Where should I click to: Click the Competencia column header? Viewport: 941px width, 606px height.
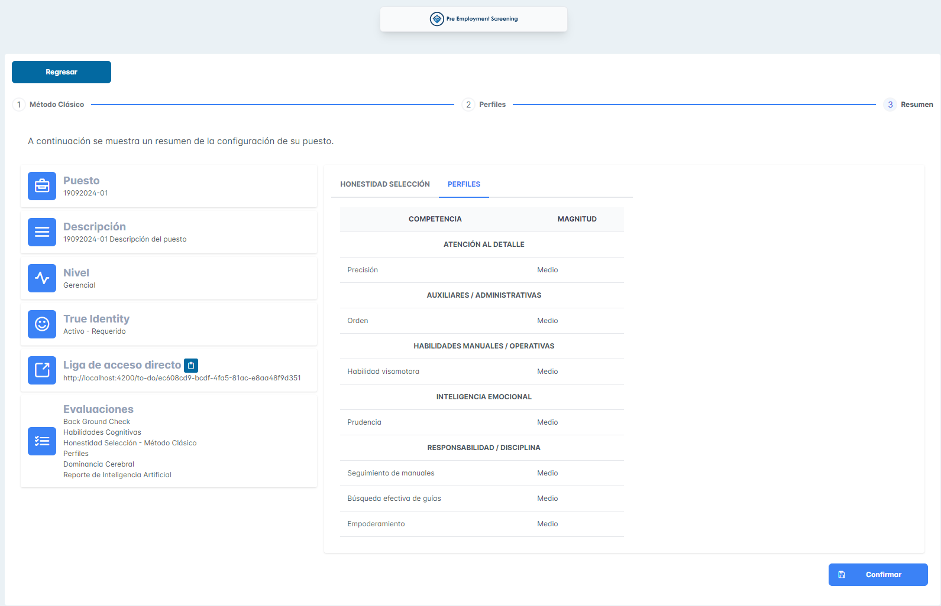[x=435, y=219]
